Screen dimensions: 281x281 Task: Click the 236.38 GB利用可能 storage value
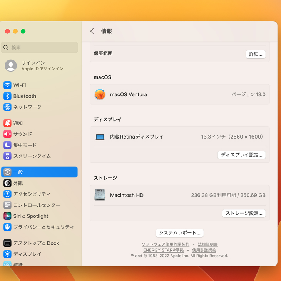coord(213,195)
